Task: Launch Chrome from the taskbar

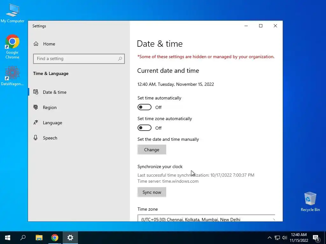Action: click(55, 238)
